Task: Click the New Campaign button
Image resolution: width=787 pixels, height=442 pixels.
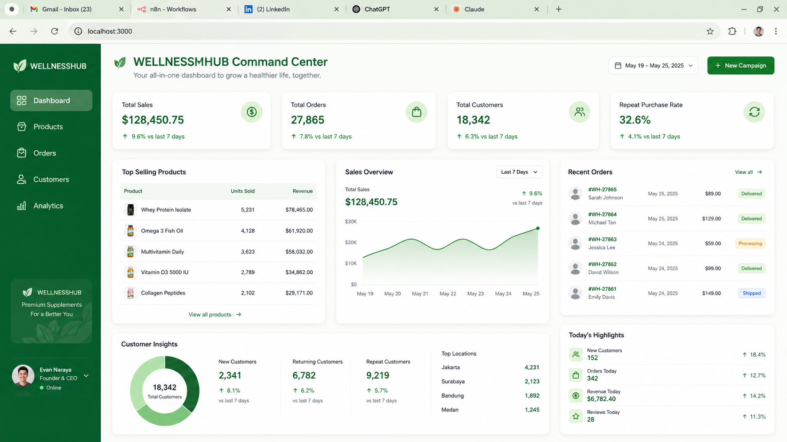Action: [x=741, y=66]
